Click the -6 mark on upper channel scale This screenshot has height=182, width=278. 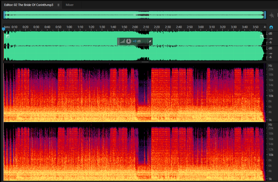click(x=270, y=42)
